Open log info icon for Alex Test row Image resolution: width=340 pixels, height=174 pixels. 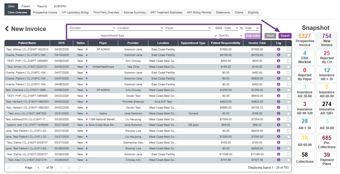point(278,160)
